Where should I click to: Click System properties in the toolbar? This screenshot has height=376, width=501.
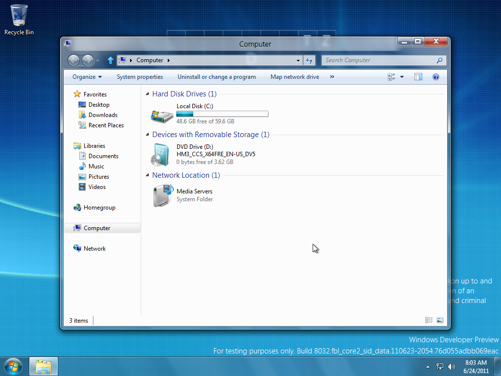pos(140,77)
